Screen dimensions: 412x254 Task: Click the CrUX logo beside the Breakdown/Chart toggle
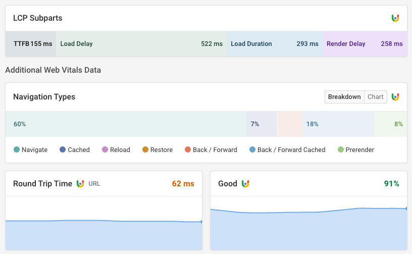coord(395,97)
